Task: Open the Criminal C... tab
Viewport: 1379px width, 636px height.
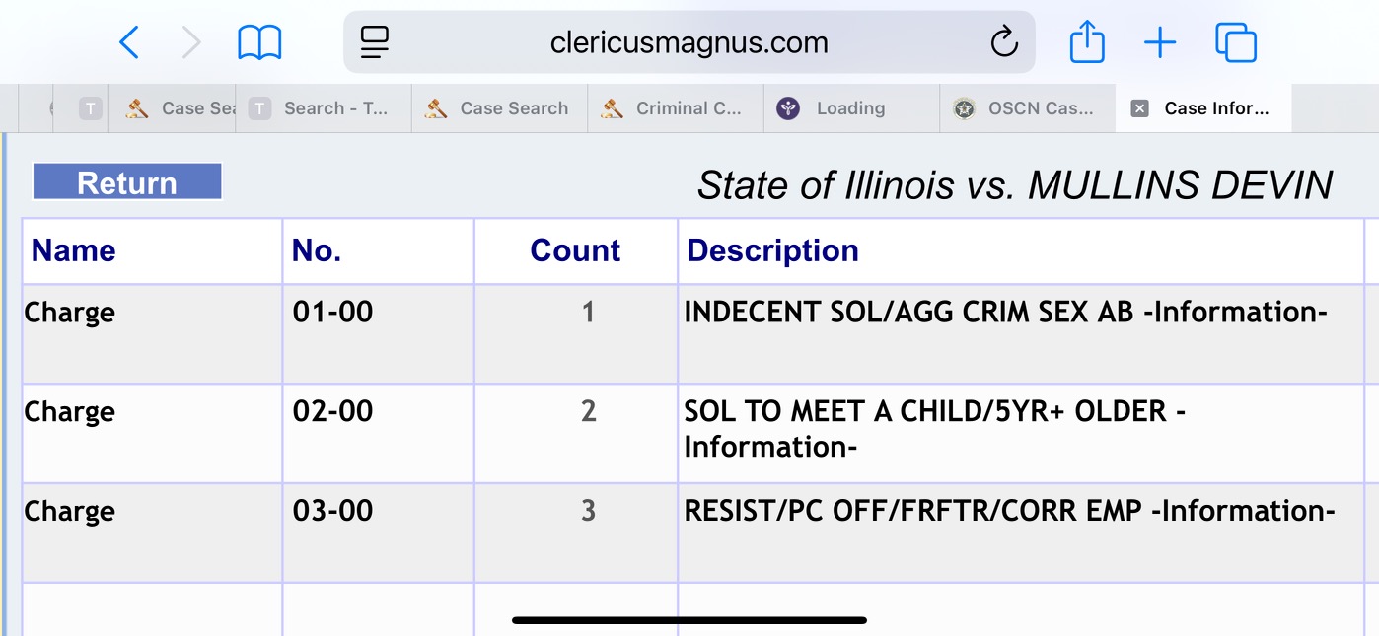Action: [676, 108]
